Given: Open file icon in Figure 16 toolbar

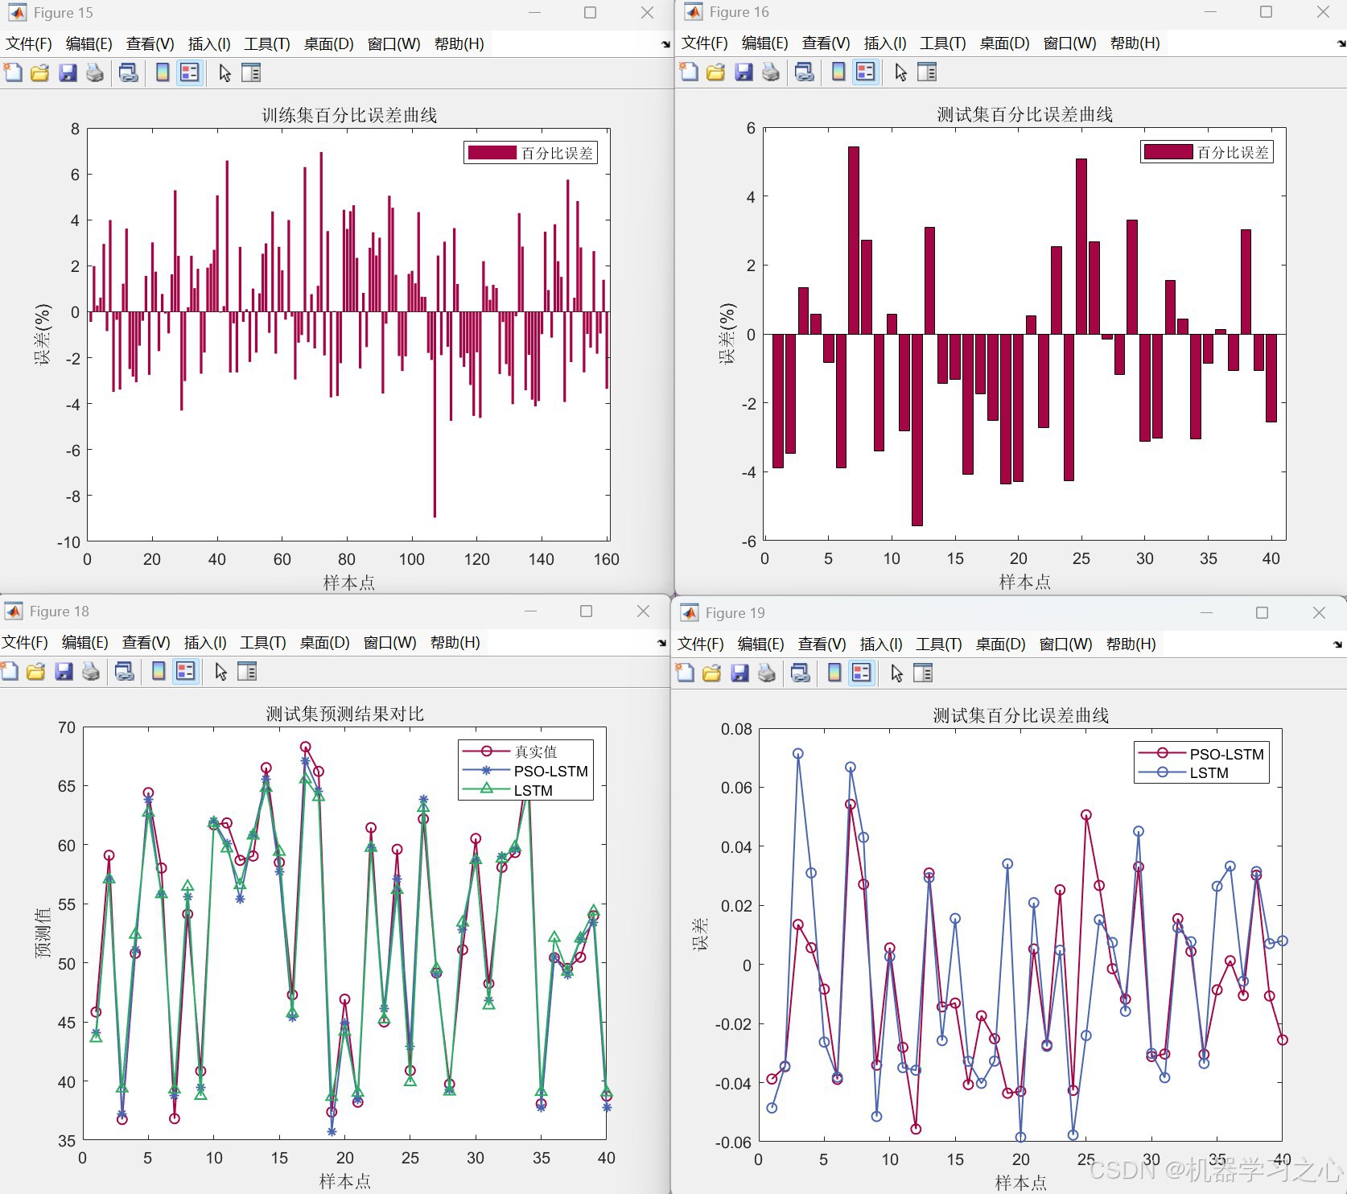Looking at the screenshot, I should point(715,72).
